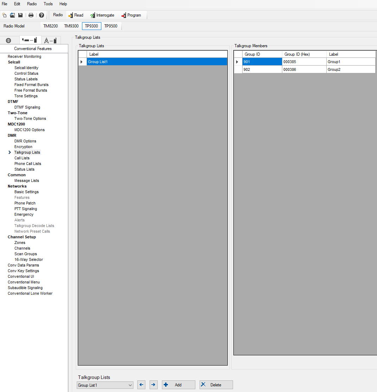This screenshot has width=377, height=392.
Task: Select Group ID 901 cell
Action: pyautogui.click(x=262, y=62)
